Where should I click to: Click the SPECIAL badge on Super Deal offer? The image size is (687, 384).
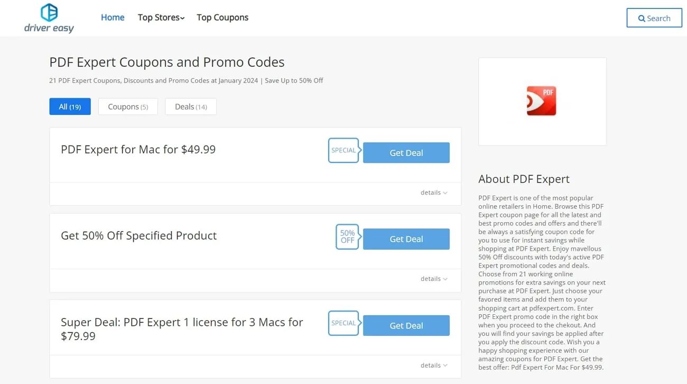(x=343, y=323)
